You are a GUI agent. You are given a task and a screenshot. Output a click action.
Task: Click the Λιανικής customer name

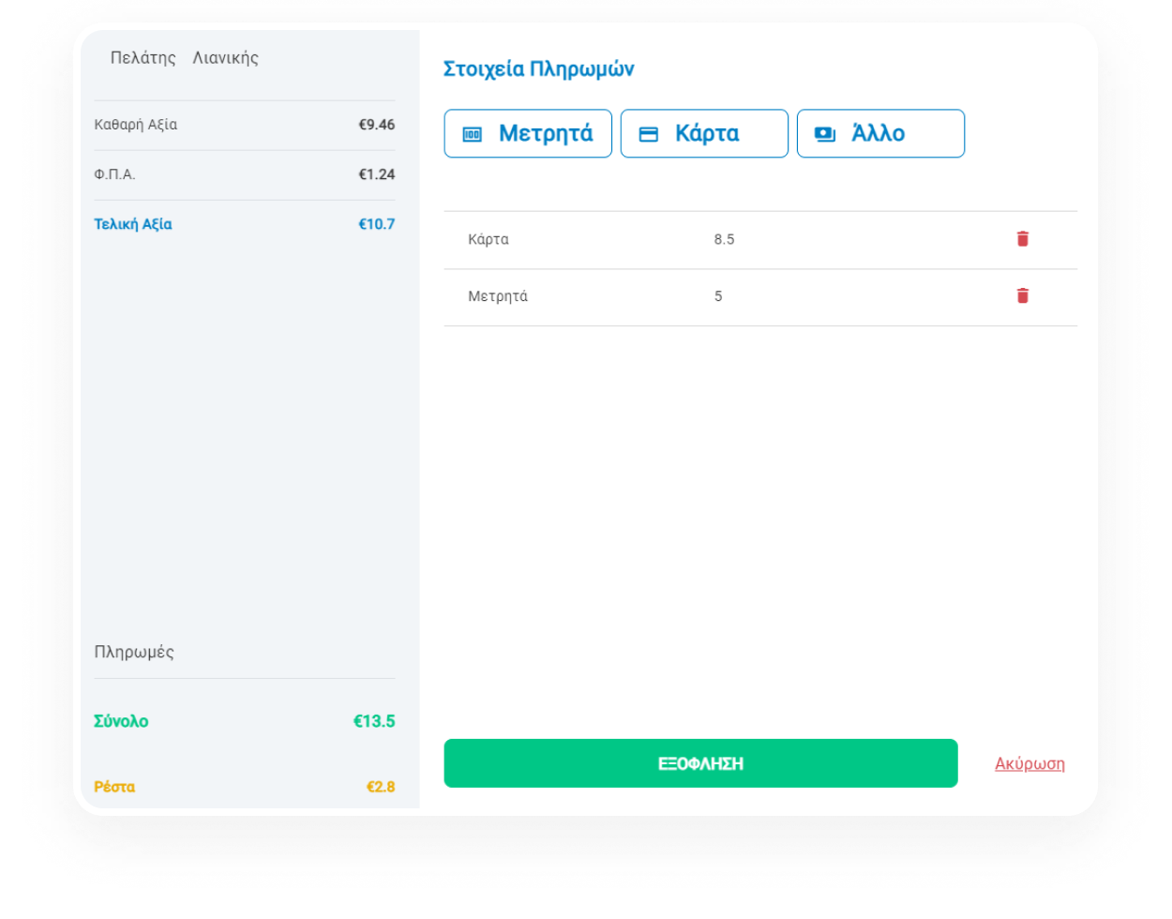(225, 58)
